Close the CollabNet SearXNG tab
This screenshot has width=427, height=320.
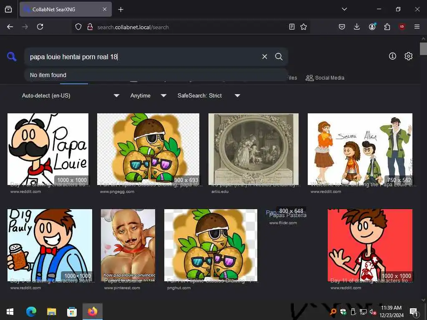(105, 9)
